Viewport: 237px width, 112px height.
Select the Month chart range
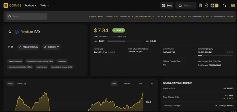tap(127, 84)
